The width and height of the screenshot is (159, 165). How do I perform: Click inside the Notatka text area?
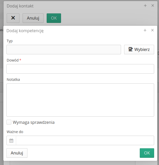(x=80, y=100)
